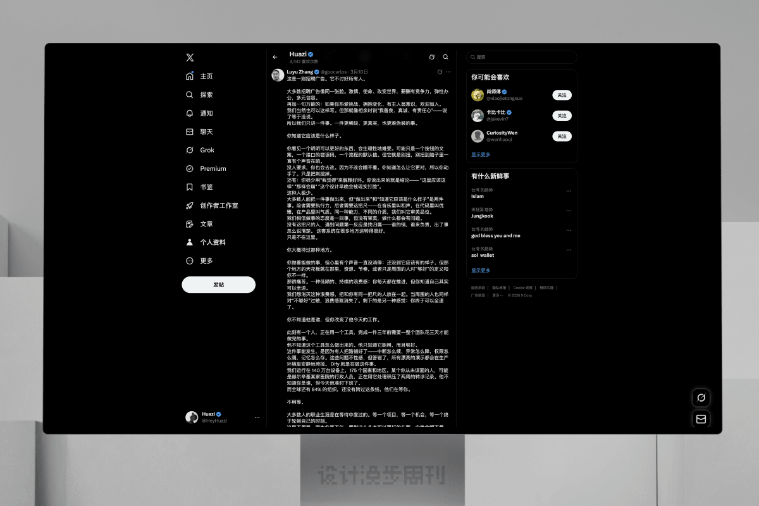Click the 发帖 post button
The image size is (759, 506).
218,285
